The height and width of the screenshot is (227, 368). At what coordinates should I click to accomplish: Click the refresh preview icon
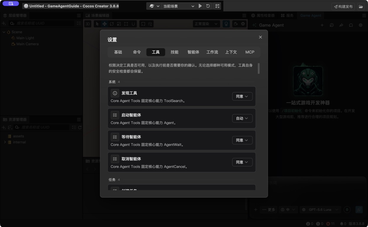coord(208,6)
